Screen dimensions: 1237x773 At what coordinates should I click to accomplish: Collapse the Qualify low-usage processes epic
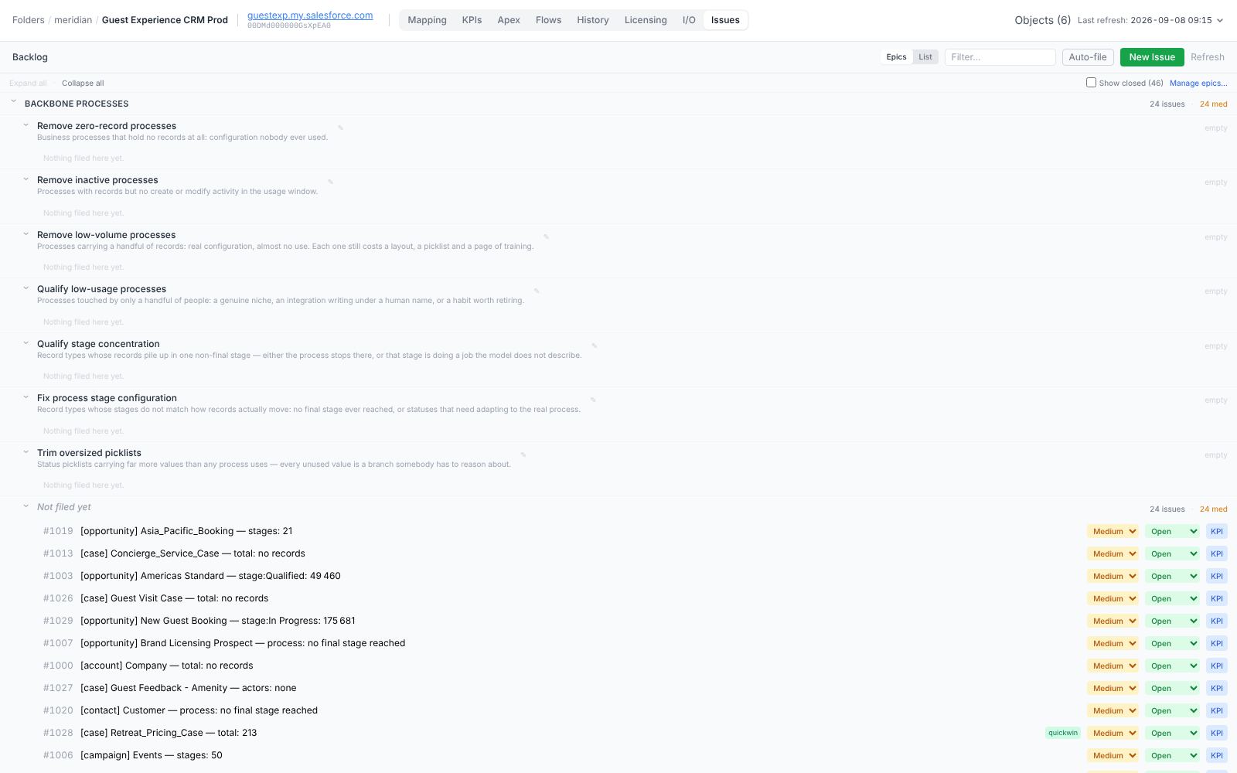pos(26,288)
